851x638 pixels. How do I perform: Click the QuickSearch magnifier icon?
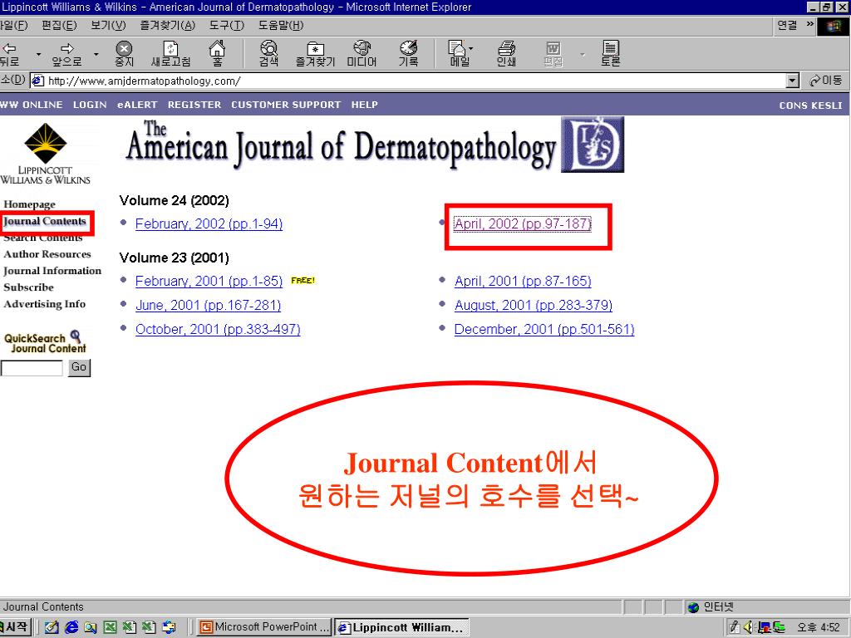click(76, 336)
